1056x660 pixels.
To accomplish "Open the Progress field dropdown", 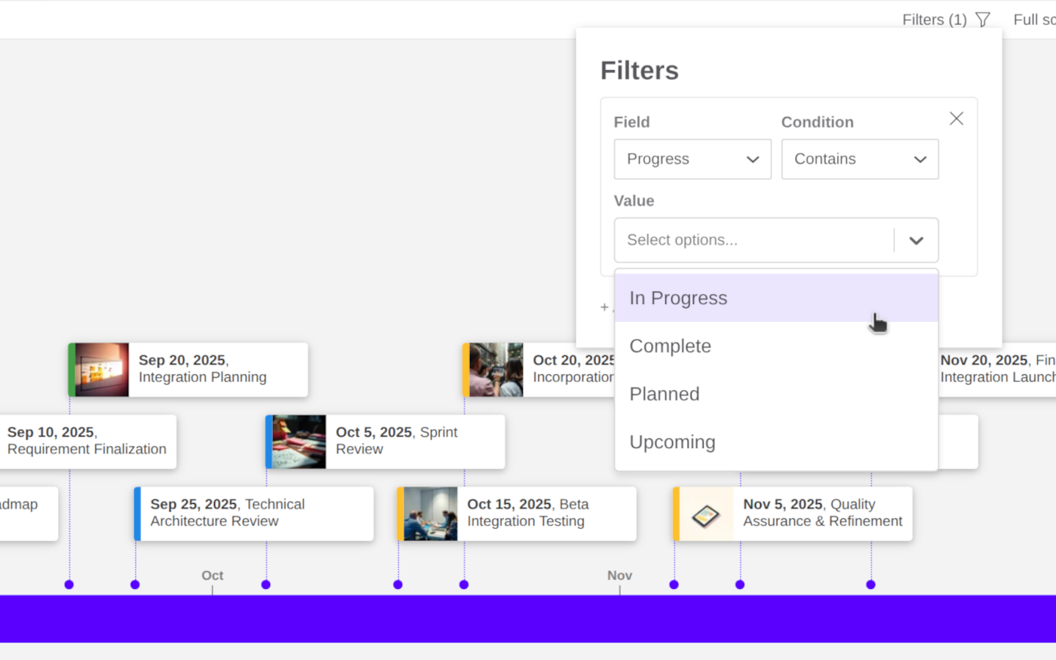I will (x=692, y=159).
